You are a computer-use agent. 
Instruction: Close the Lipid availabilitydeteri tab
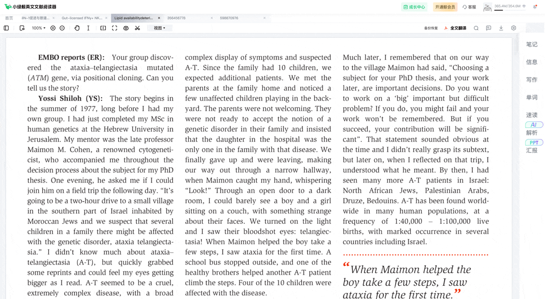click(x=159, y=18)
